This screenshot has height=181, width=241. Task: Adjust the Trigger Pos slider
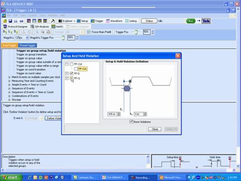136,32
